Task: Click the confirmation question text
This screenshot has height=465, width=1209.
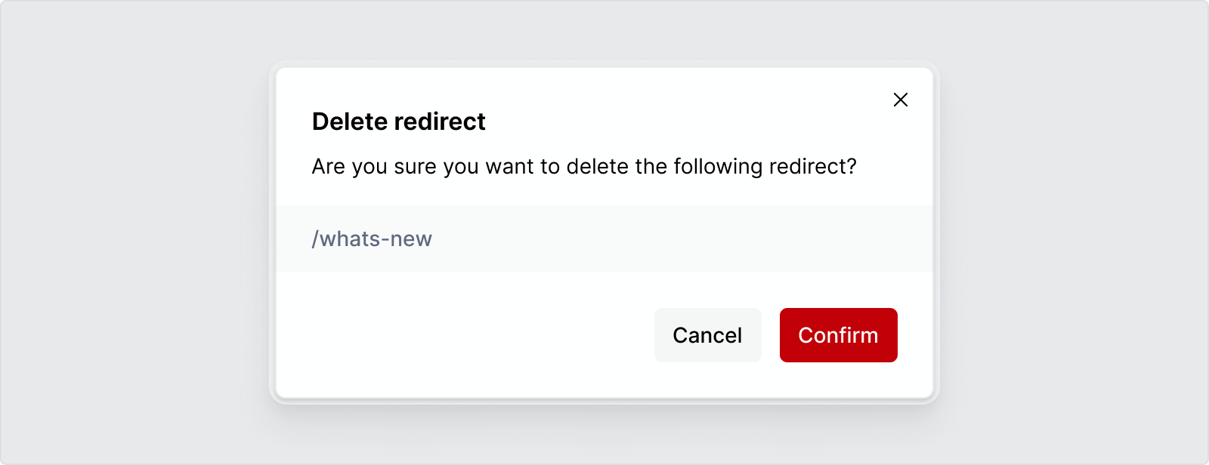Action: [x=584, y=166]
